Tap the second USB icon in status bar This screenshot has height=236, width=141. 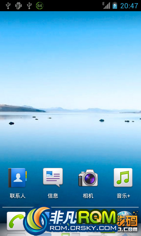[x=29, y=6]
